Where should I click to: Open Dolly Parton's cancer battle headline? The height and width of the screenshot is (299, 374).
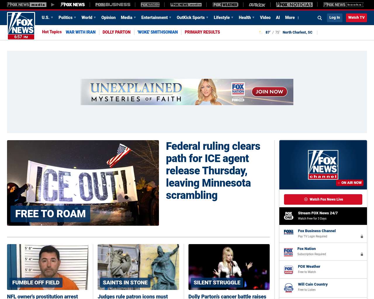(227, 296)
